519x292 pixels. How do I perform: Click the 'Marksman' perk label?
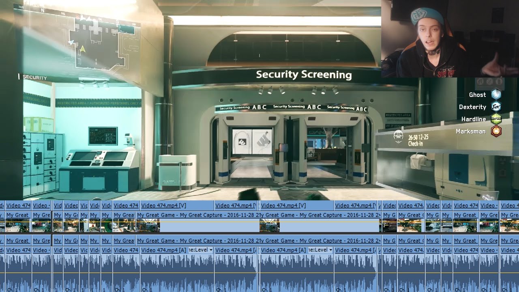[471, 131]
